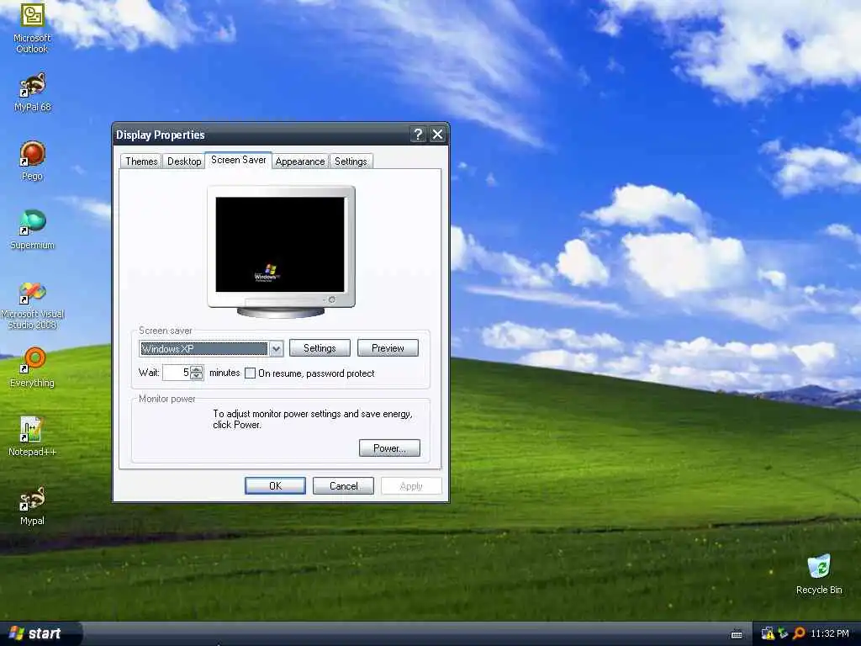Increase the Wait minutes value
The height and width of the screenshot is (646, 861).
[197, 369]
